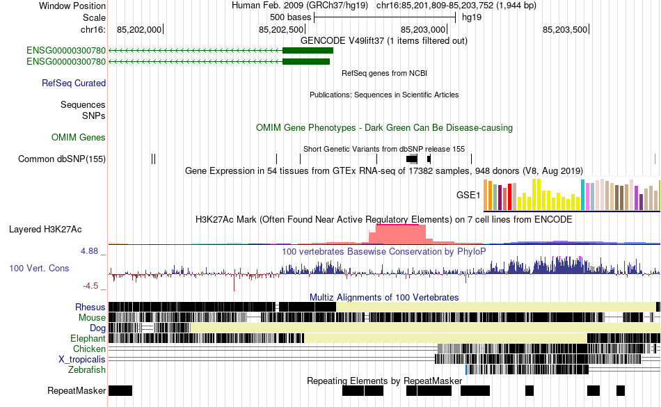This screenshot has height=407, width=661.
Task: Click the -4.5 conservation minimum value
Action: [x=90, y=286]
